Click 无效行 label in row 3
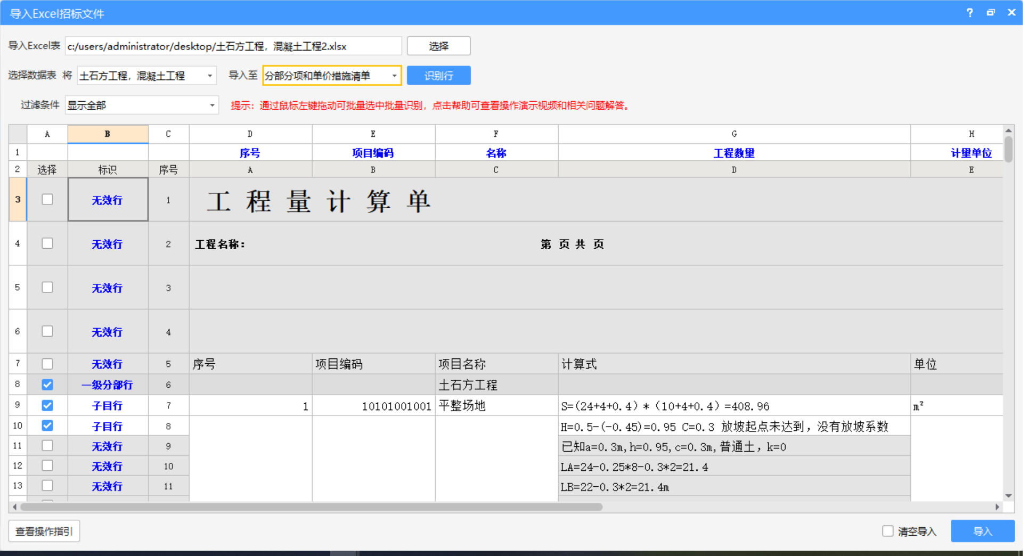The height and width of the screenshot is (556, 1028). (108, 200)
